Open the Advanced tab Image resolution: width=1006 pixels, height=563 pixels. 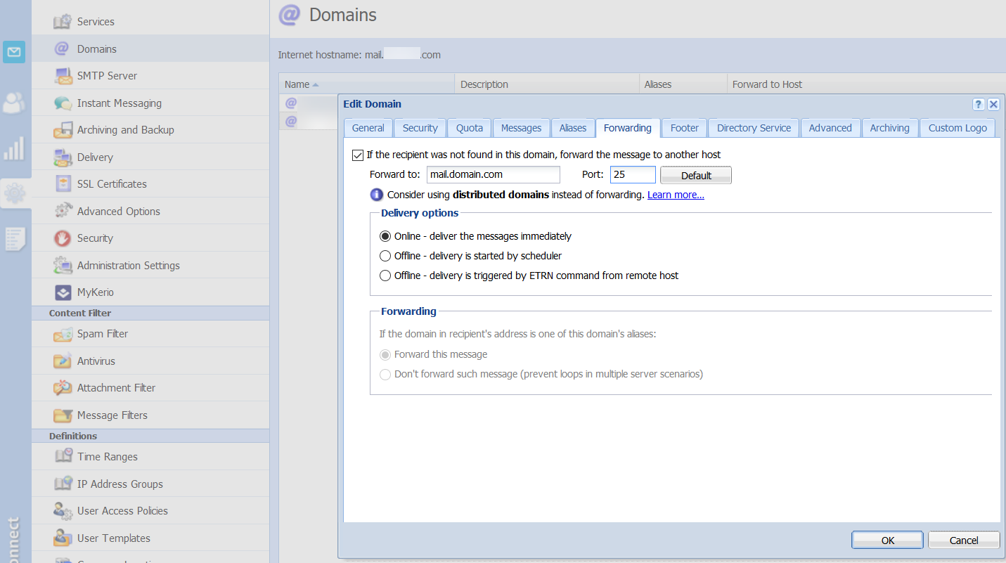(x=830, y=128)
